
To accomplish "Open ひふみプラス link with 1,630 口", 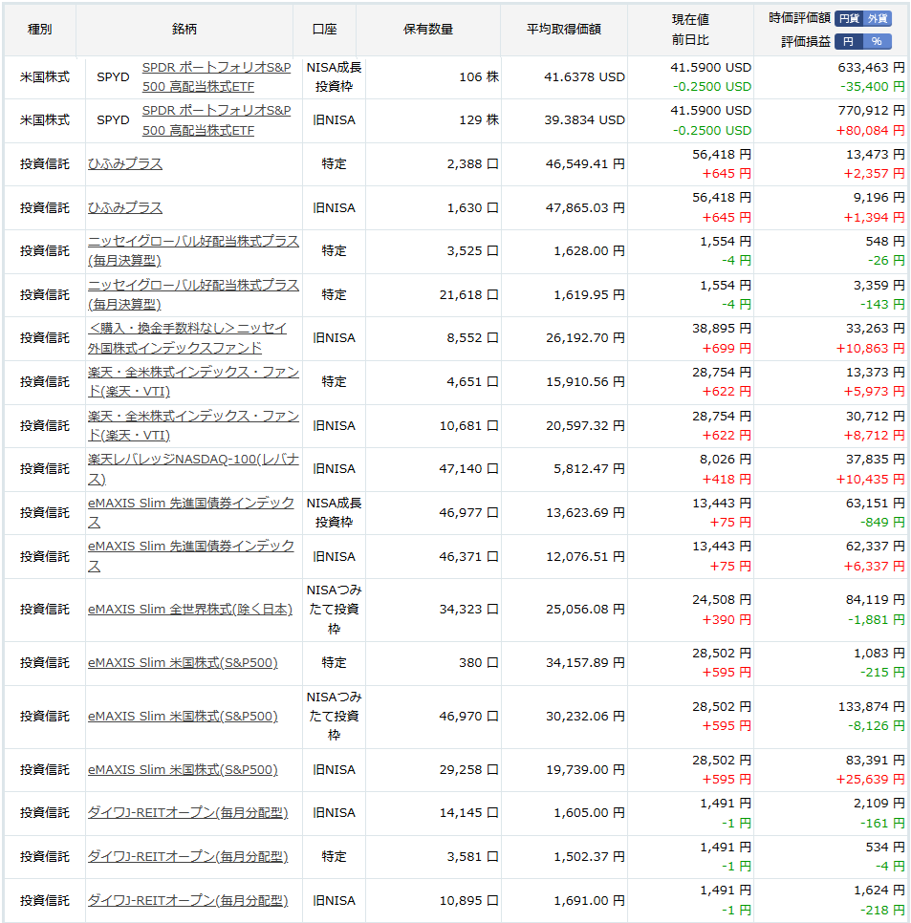I will tap(125, 207).
